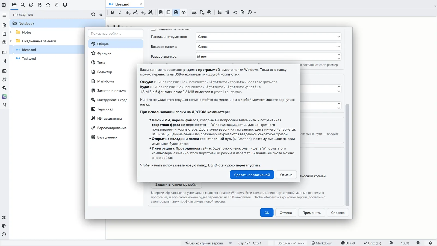Cancel the portable mode confirmation dialog

tap(286, 175)
